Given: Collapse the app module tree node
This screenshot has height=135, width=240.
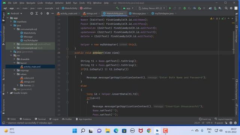Looking at the screenshot, I should pyautogui.click(x=8, y=18).
